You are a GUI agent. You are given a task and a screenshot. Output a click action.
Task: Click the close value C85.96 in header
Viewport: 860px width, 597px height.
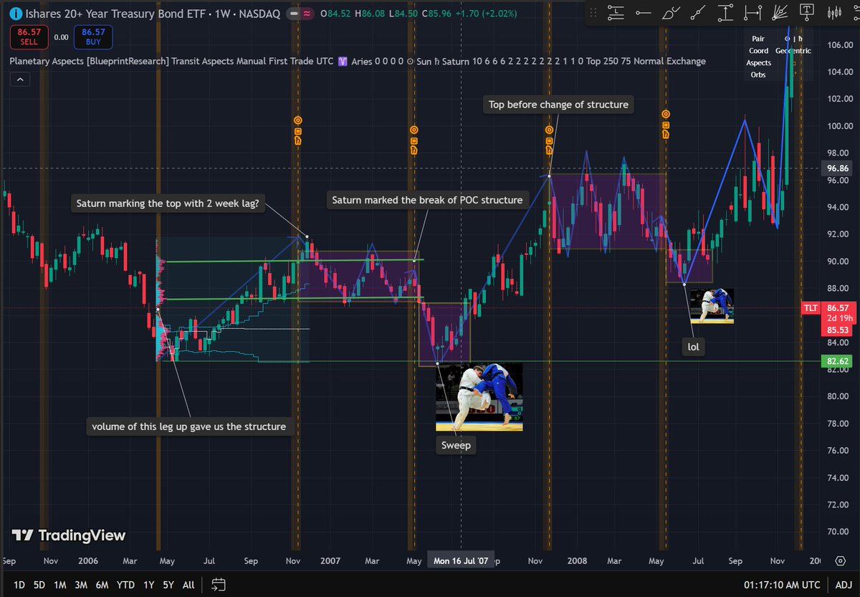pyautogui.click(x=436, y=14)
